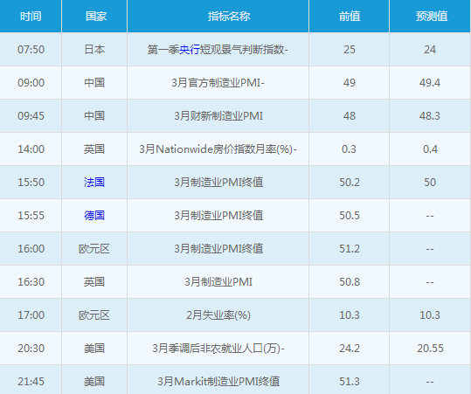Click the previous value 24.2

coord(350,349)
